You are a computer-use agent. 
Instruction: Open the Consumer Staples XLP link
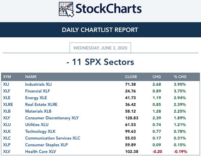click(x=47, y=145)
